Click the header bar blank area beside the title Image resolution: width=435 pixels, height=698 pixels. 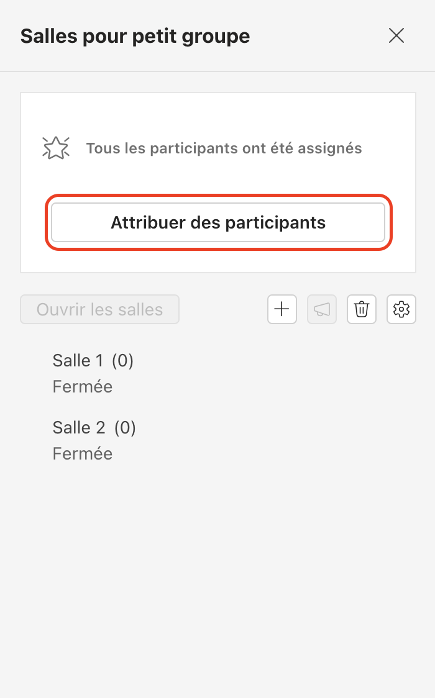tap(317, 36)
